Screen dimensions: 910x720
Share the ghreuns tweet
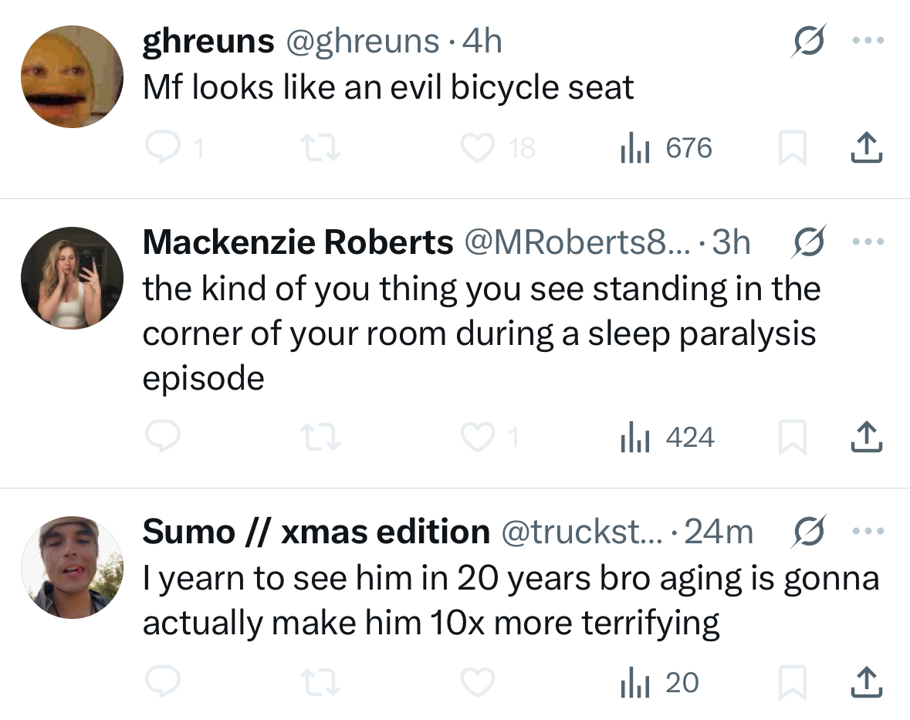coord(865,148)
